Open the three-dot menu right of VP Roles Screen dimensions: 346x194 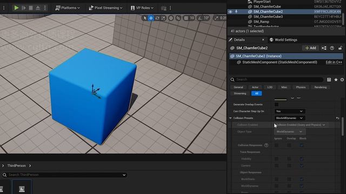(x=170, y=8)
